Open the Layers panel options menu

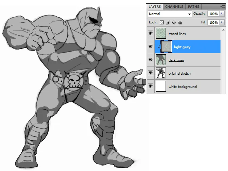point(223,6)
